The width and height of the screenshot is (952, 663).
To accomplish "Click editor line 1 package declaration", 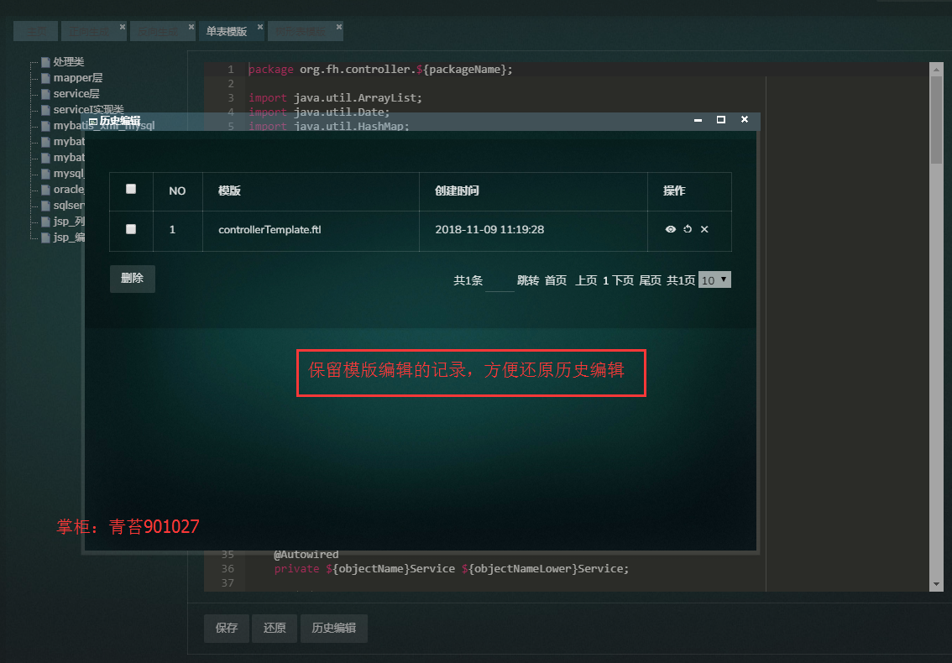I will (x=380, y=69).
